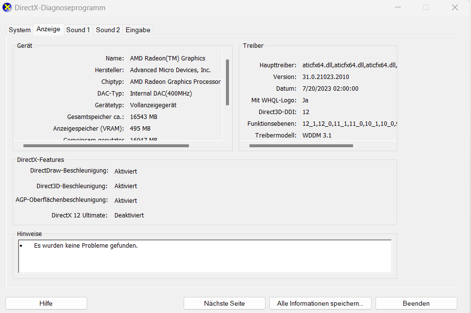Click the 'Hersteller:' label

point(109,70)
